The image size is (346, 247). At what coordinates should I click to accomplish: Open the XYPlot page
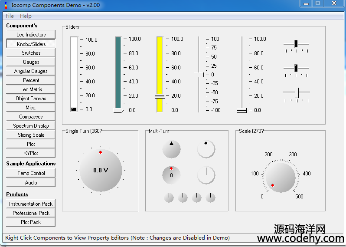(31, 153)
